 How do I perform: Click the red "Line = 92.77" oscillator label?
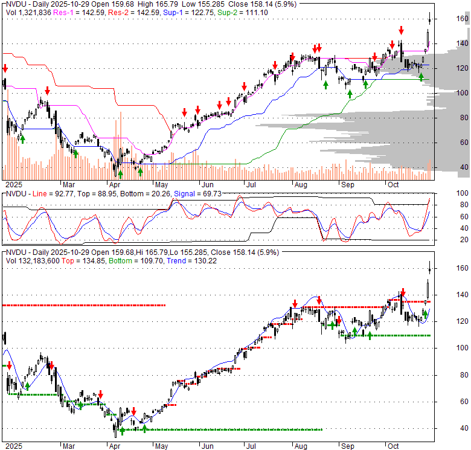pos(53,194)
